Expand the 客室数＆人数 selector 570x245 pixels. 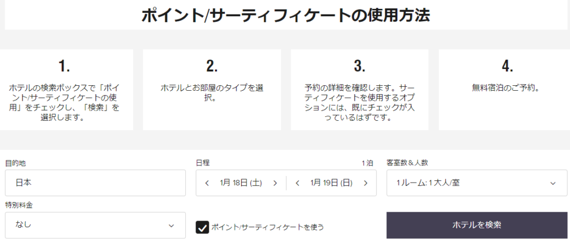tap(476, 183)
